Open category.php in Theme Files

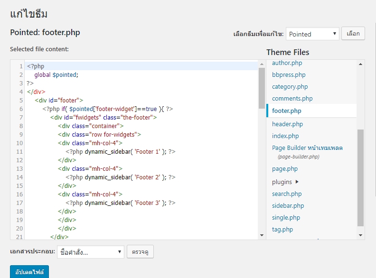(290, 86)
